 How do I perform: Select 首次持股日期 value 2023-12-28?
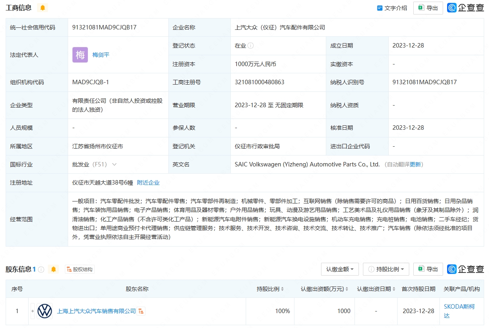pyautogui.click(x=419, y=311)
